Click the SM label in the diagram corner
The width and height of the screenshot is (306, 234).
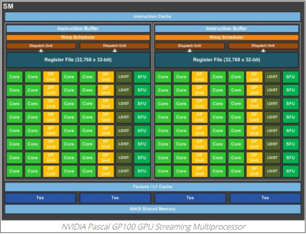point(8,7)
